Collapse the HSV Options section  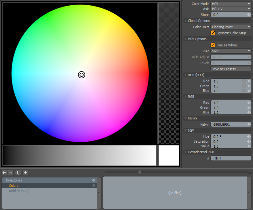pyautogui.click(x=186, y=39)
